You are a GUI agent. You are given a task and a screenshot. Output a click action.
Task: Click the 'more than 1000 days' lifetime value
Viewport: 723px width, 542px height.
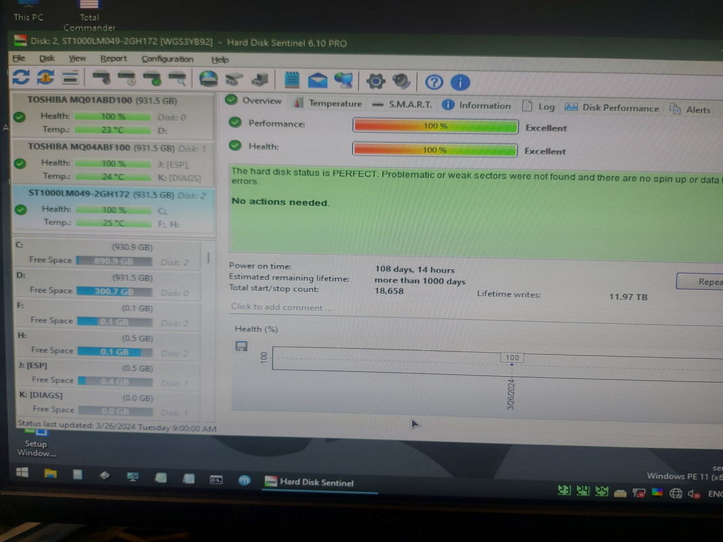pos(419,280)
